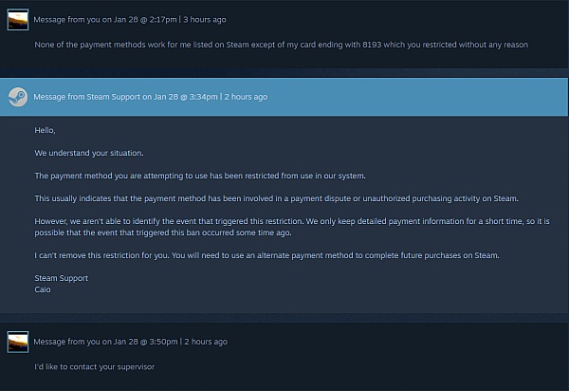Select the 'Message from you on Jan 28 @ 2:17pm' header
Screen dimensions: 569x391
pos(105,20)
